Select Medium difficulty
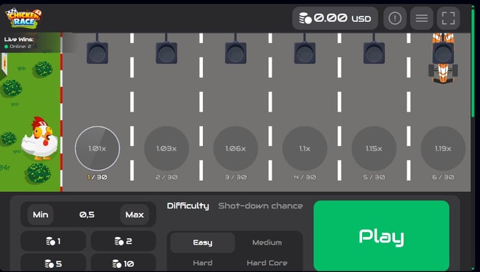 (x=267, y=243)
